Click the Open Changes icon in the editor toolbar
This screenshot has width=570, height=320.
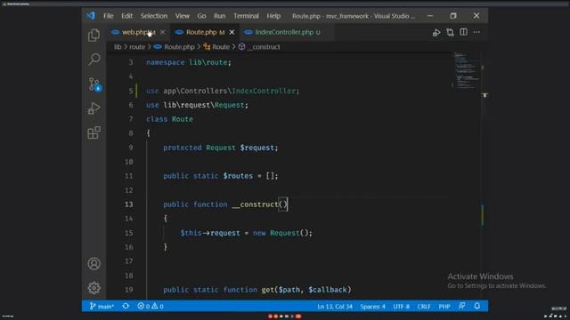pyautogui.click(x=450, y=32)
